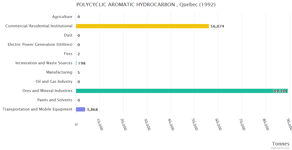
Task: Click the 198 value for Incineration
Action: 82,63
